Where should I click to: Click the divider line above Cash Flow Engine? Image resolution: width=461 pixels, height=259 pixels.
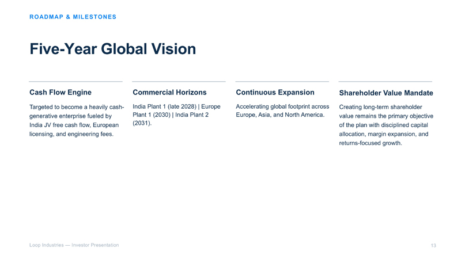point(75,81)
